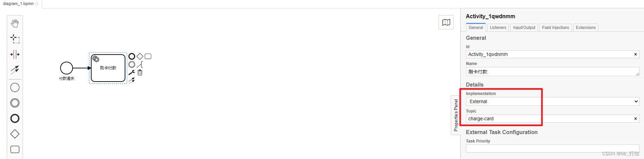Pick the gateway diamond in the palette
The height and width of the screenshot is (159, 644).
click(x=15, y=134)
